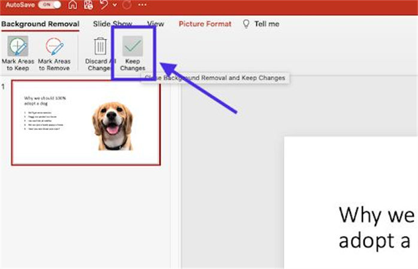
Task: Switch to the Picture Format tab
Action: coord(205,24)
